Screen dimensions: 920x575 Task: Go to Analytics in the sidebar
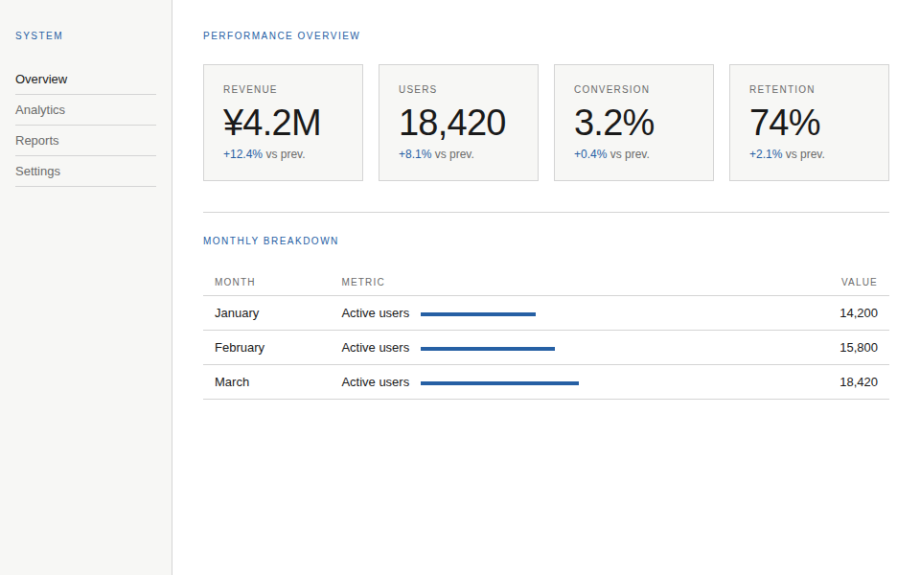[85, 109]
